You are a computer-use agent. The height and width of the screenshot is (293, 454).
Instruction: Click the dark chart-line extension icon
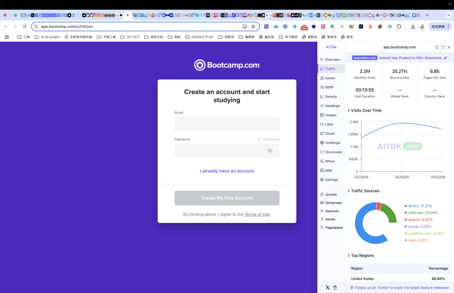(x=361, y=26)
